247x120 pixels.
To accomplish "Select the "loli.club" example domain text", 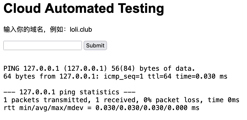I will pyautogui.click(x=81, y=30).
